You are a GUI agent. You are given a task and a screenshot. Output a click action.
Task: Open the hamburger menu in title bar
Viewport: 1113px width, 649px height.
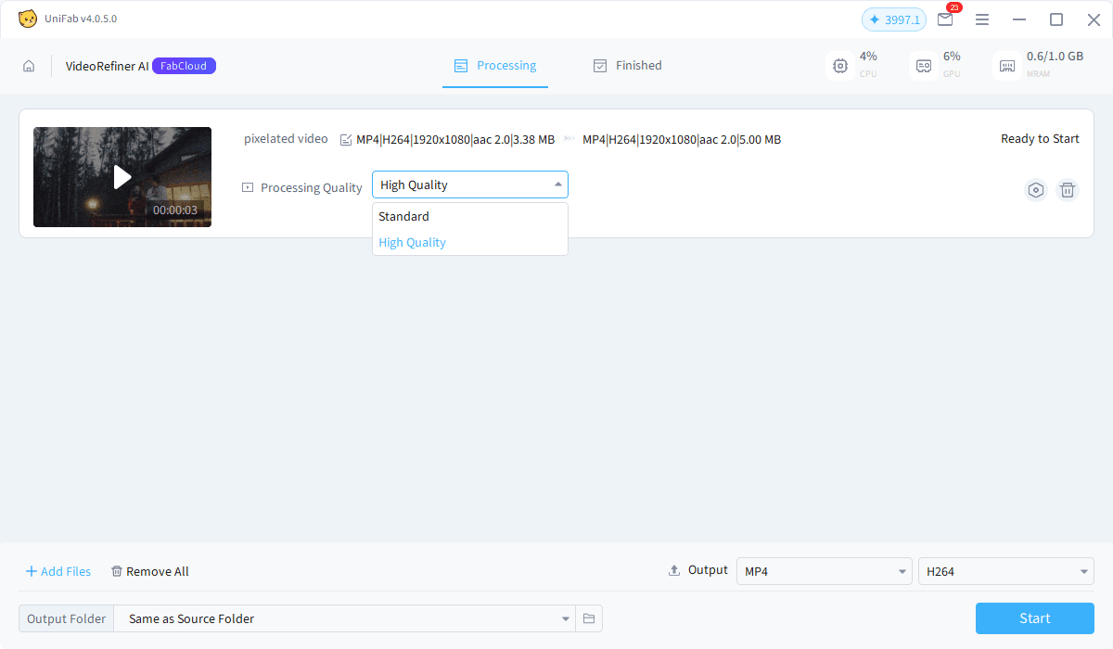point(982,19)
